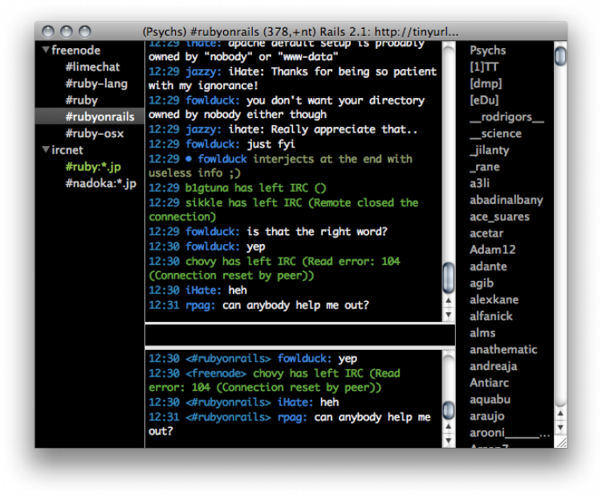Click the window resize grip corner
This screenshot has width=602, height=496.
562,443
